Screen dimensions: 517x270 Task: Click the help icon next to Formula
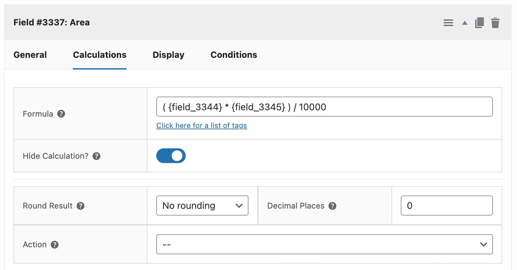[x=61, y=114]
